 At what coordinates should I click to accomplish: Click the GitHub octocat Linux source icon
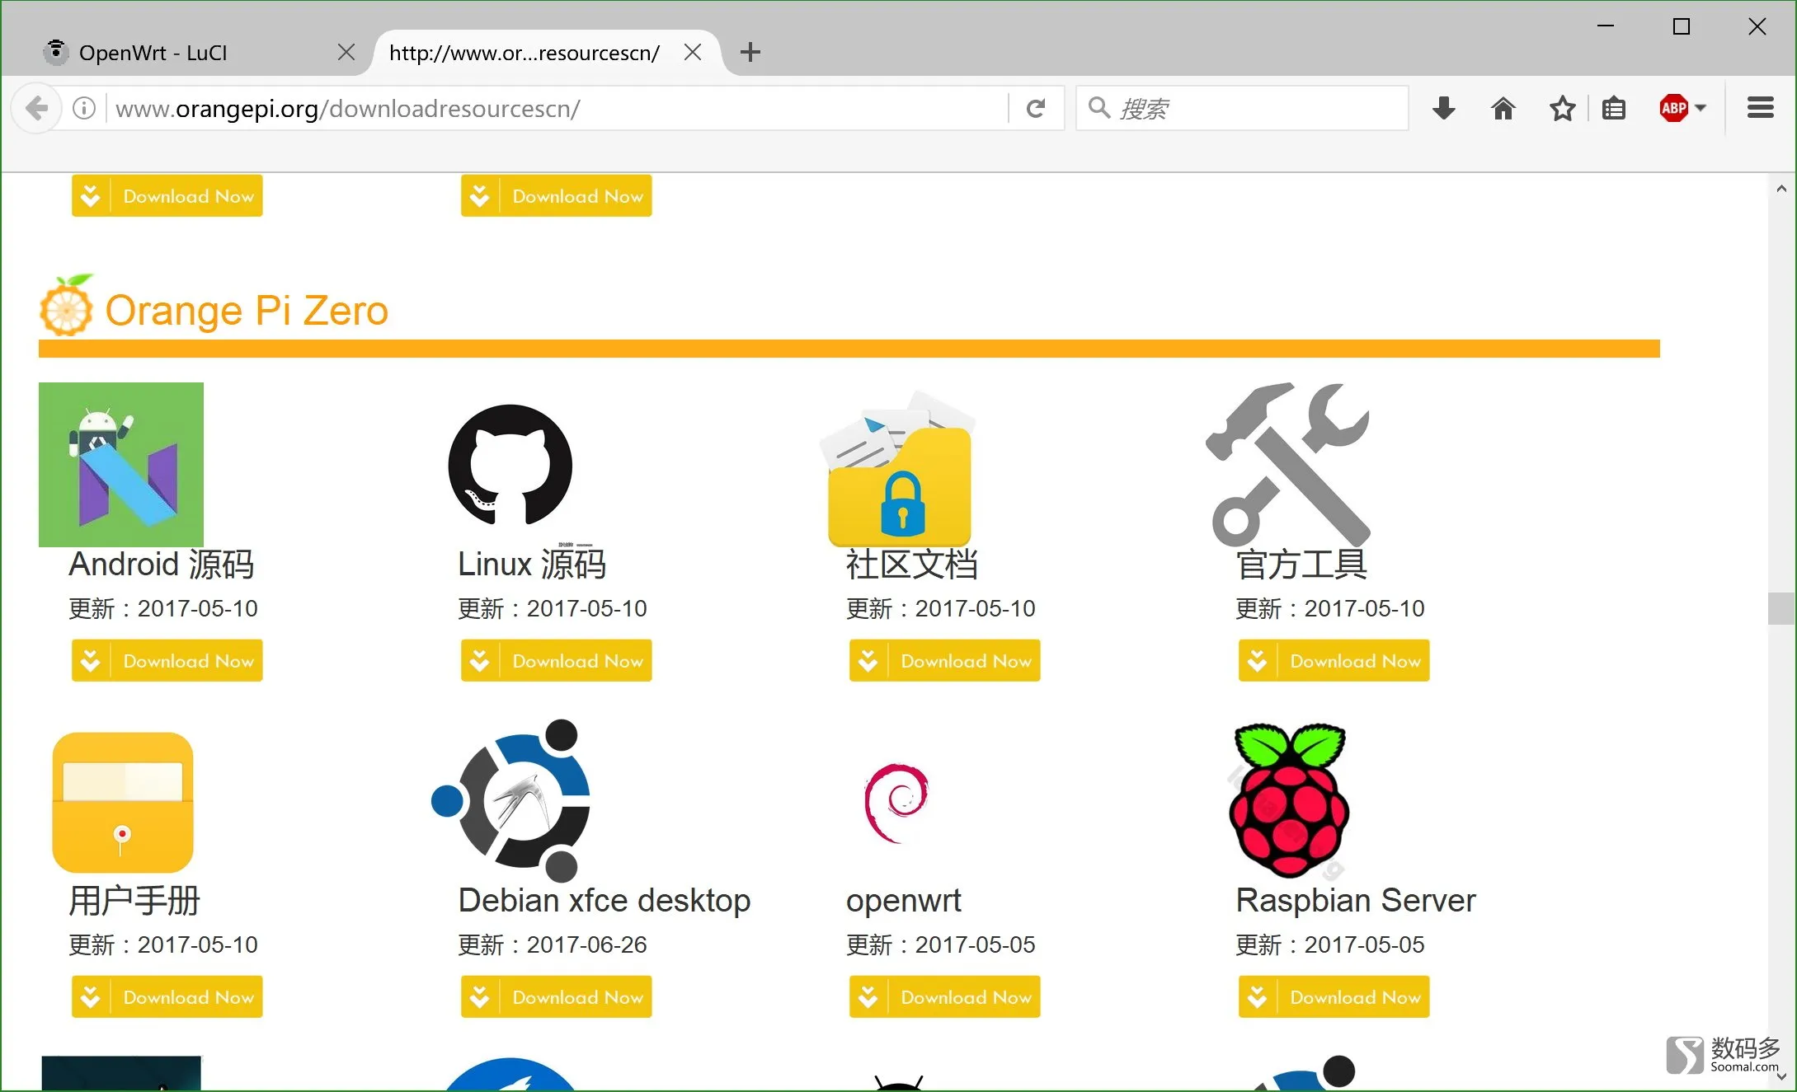pos(510,465)
